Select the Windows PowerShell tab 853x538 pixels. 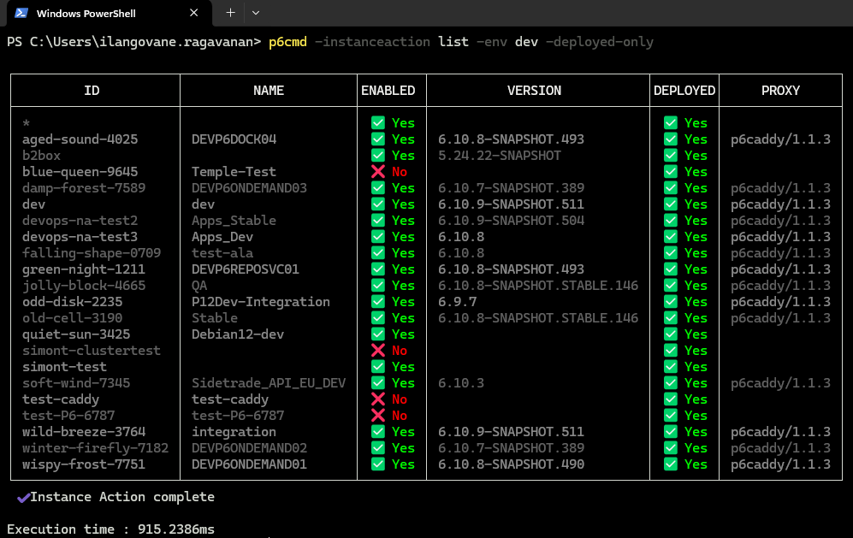109,13
